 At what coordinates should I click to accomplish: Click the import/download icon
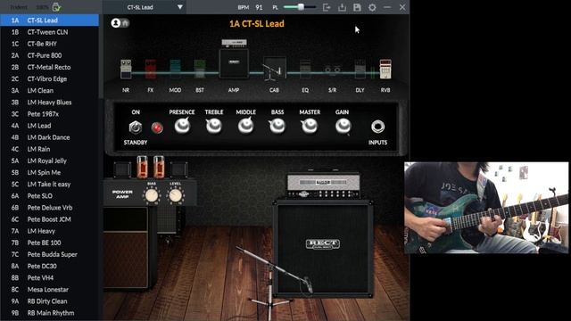(342, 7)
